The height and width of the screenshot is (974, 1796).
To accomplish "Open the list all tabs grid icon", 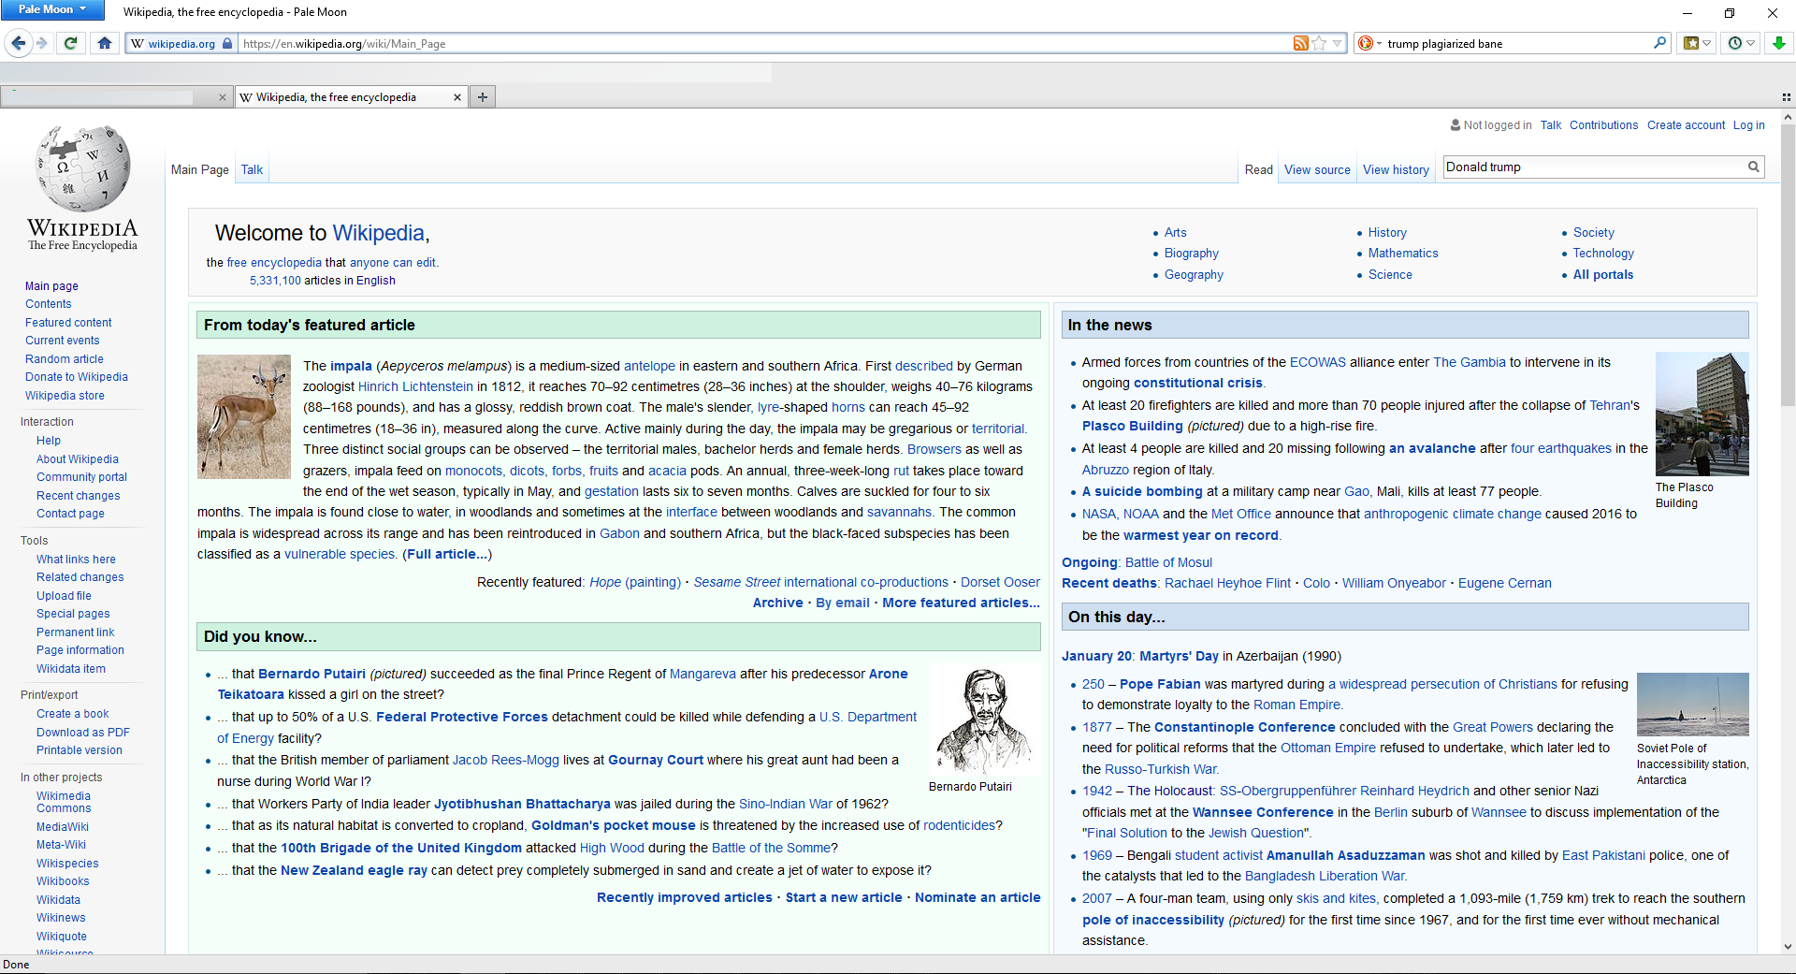I will pos(1787,97).
